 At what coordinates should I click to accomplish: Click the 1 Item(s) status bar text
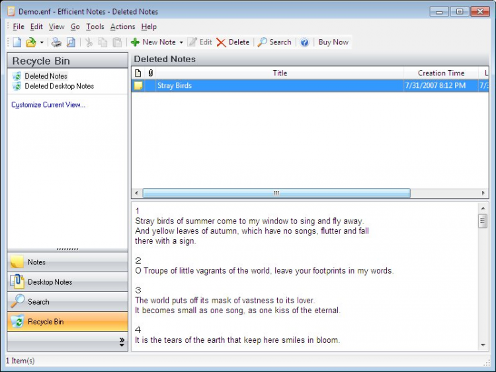[x=21, y=361]
